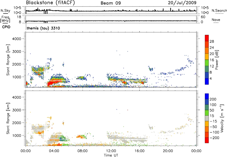Click the '20:00' time tick label
Image resolution: width=227 pixels, height=157 pixels.
pyautogui.click(x=168, y=151)
